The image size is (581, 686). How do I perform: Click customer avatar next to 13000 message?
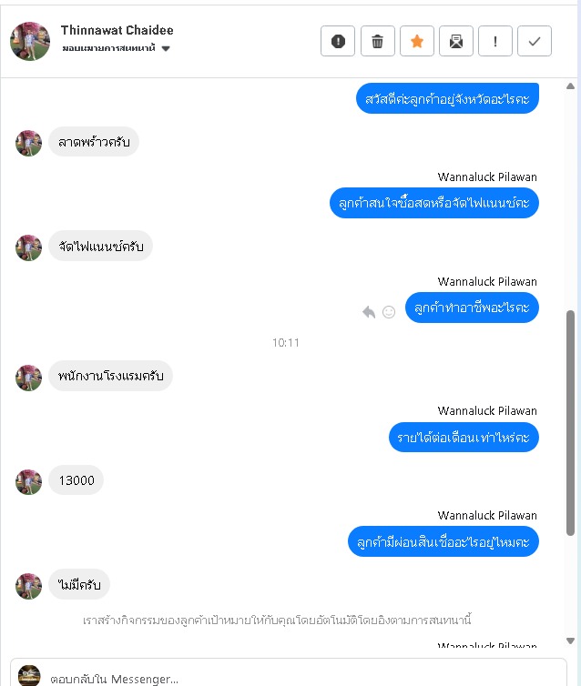pyautogui.click(x=28, y=482)
